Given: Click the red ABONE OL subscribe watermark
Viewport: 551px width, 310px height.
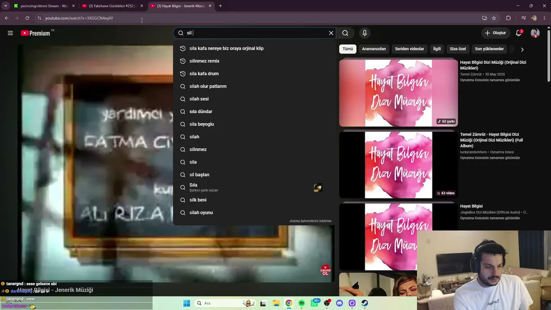Looking at the screenshot, I should coord(325,270).
